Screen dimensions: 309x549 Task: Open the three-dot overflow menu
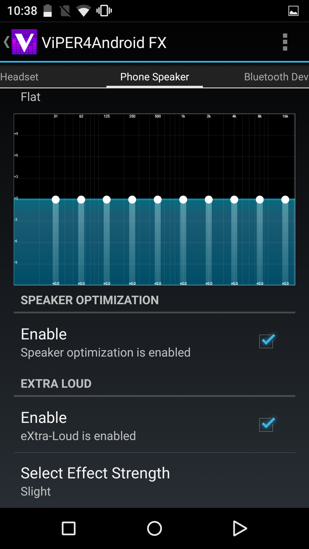point(285,42)
